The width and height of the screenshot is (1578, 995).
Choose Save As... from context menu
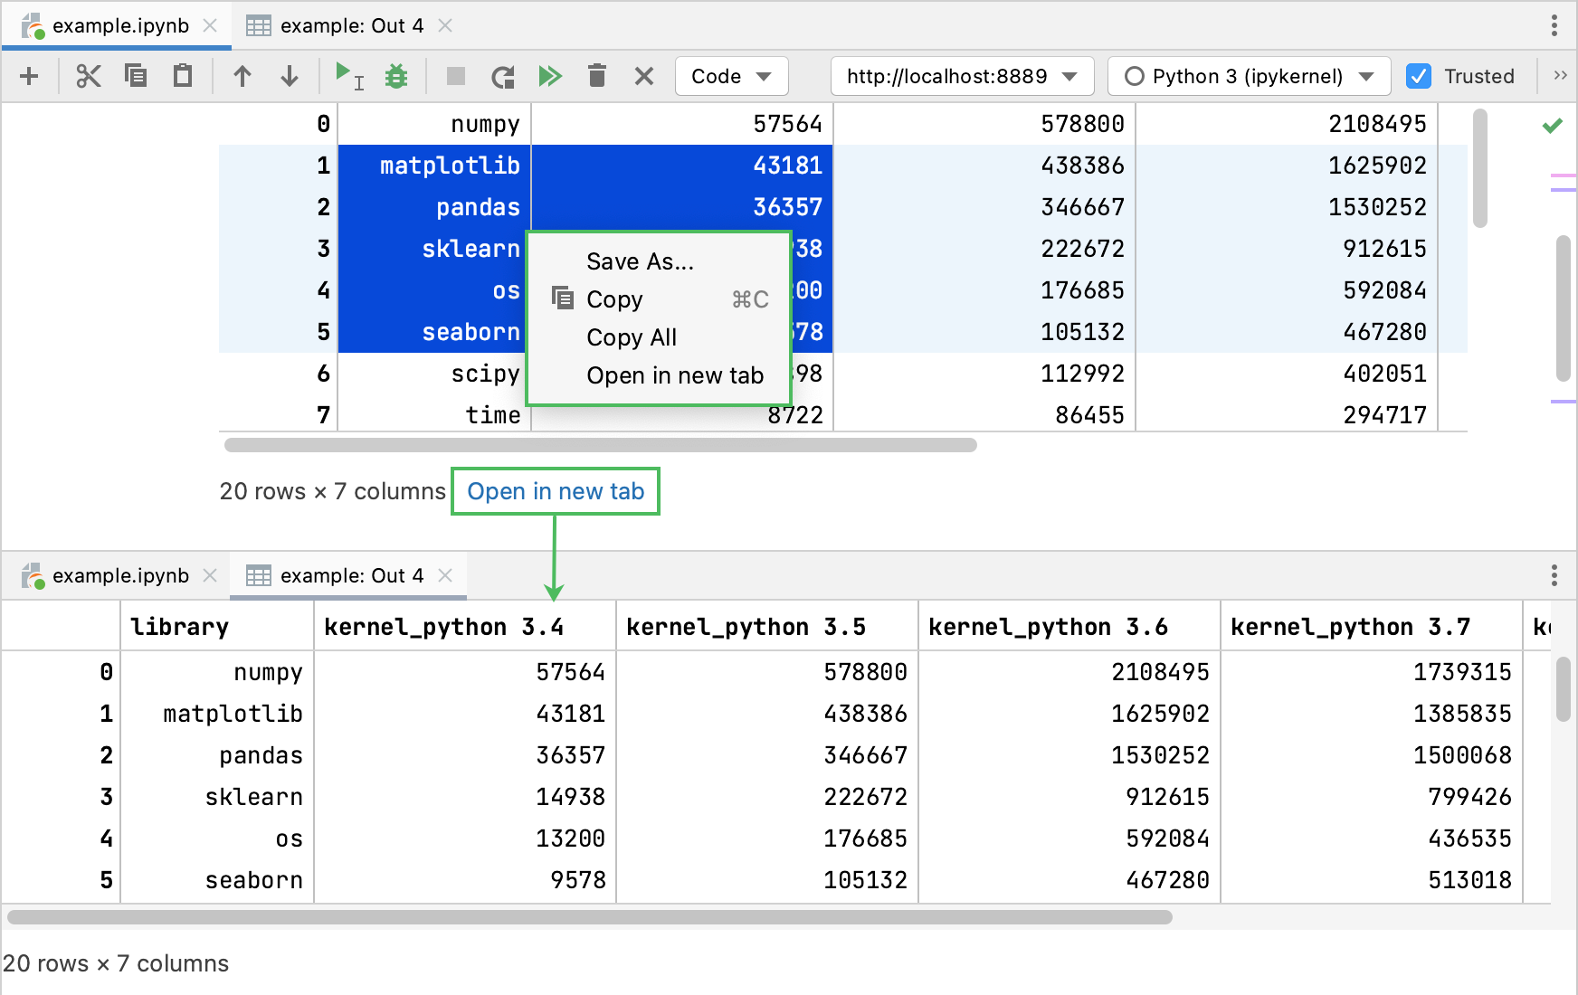click(640, 261)
